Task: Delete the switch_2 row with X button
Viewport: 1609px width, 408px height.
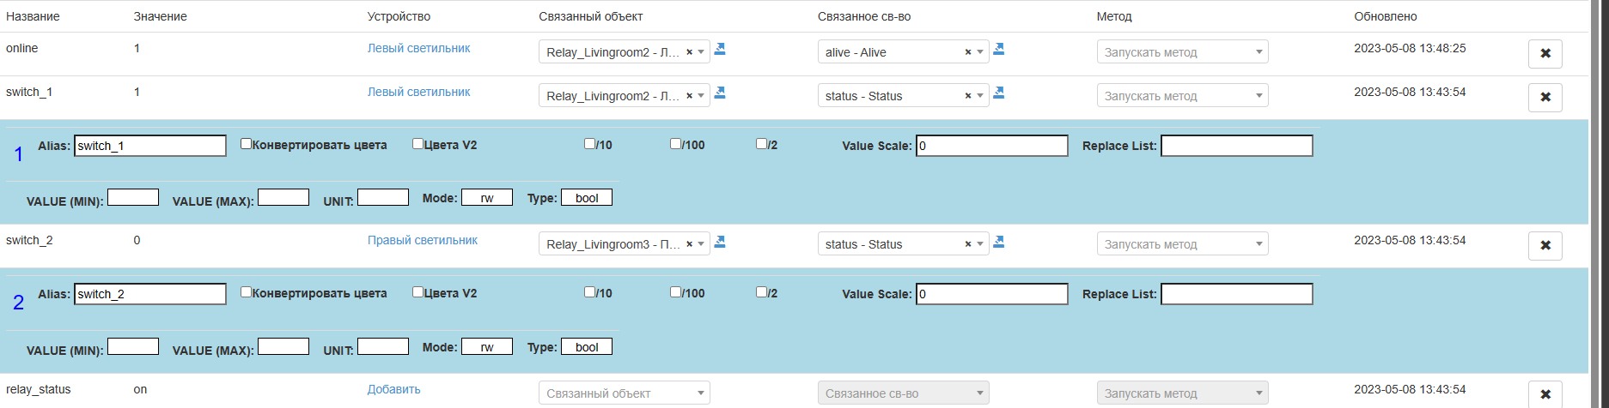Action: point(1545,245)
